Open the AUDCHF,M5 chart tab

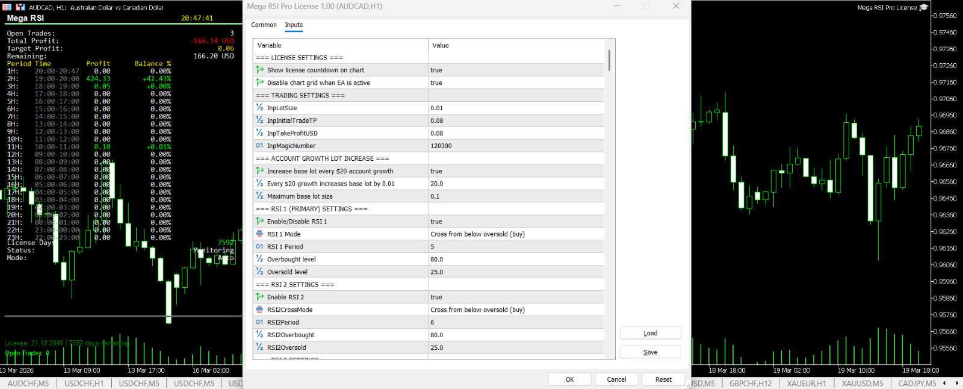28,383
